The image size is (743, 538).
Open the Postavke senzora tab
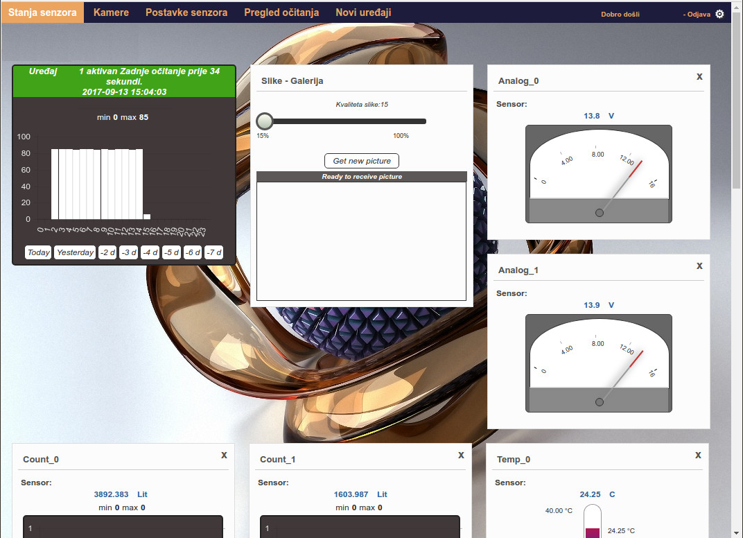[186, 12]
